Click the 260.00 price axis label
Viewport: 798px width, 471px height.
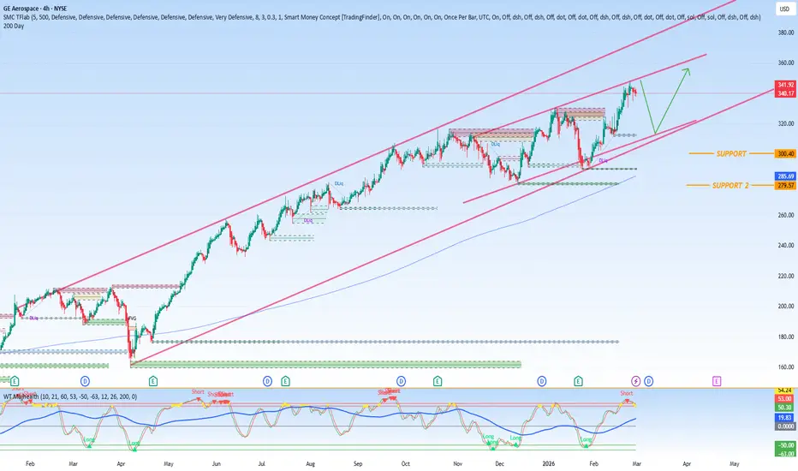click(x=786, y=216)
